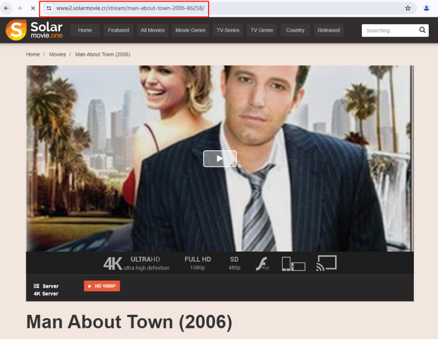438x339 pixels.
Task: Click the SolarMovie logo icon
Action: [16, 30]
